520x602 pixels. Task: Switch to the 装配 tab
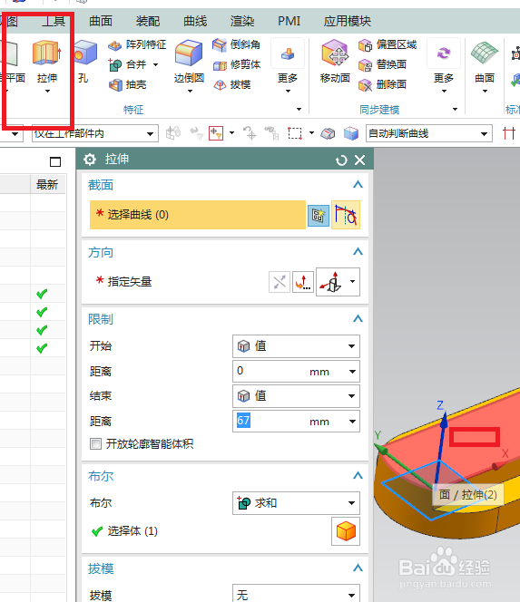click(x=148, y=21)
